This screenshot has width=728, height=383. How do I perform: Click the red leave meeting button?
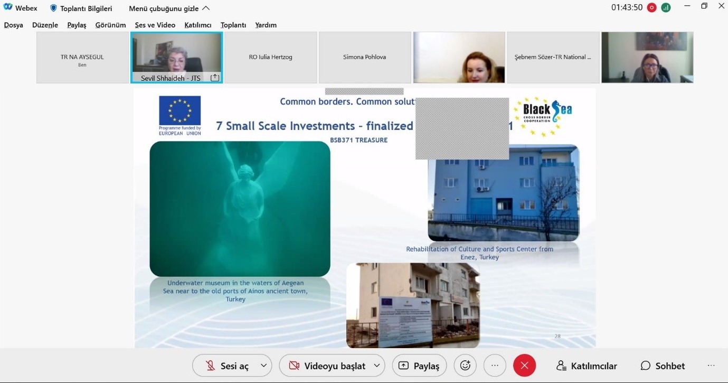coord(524,366)
